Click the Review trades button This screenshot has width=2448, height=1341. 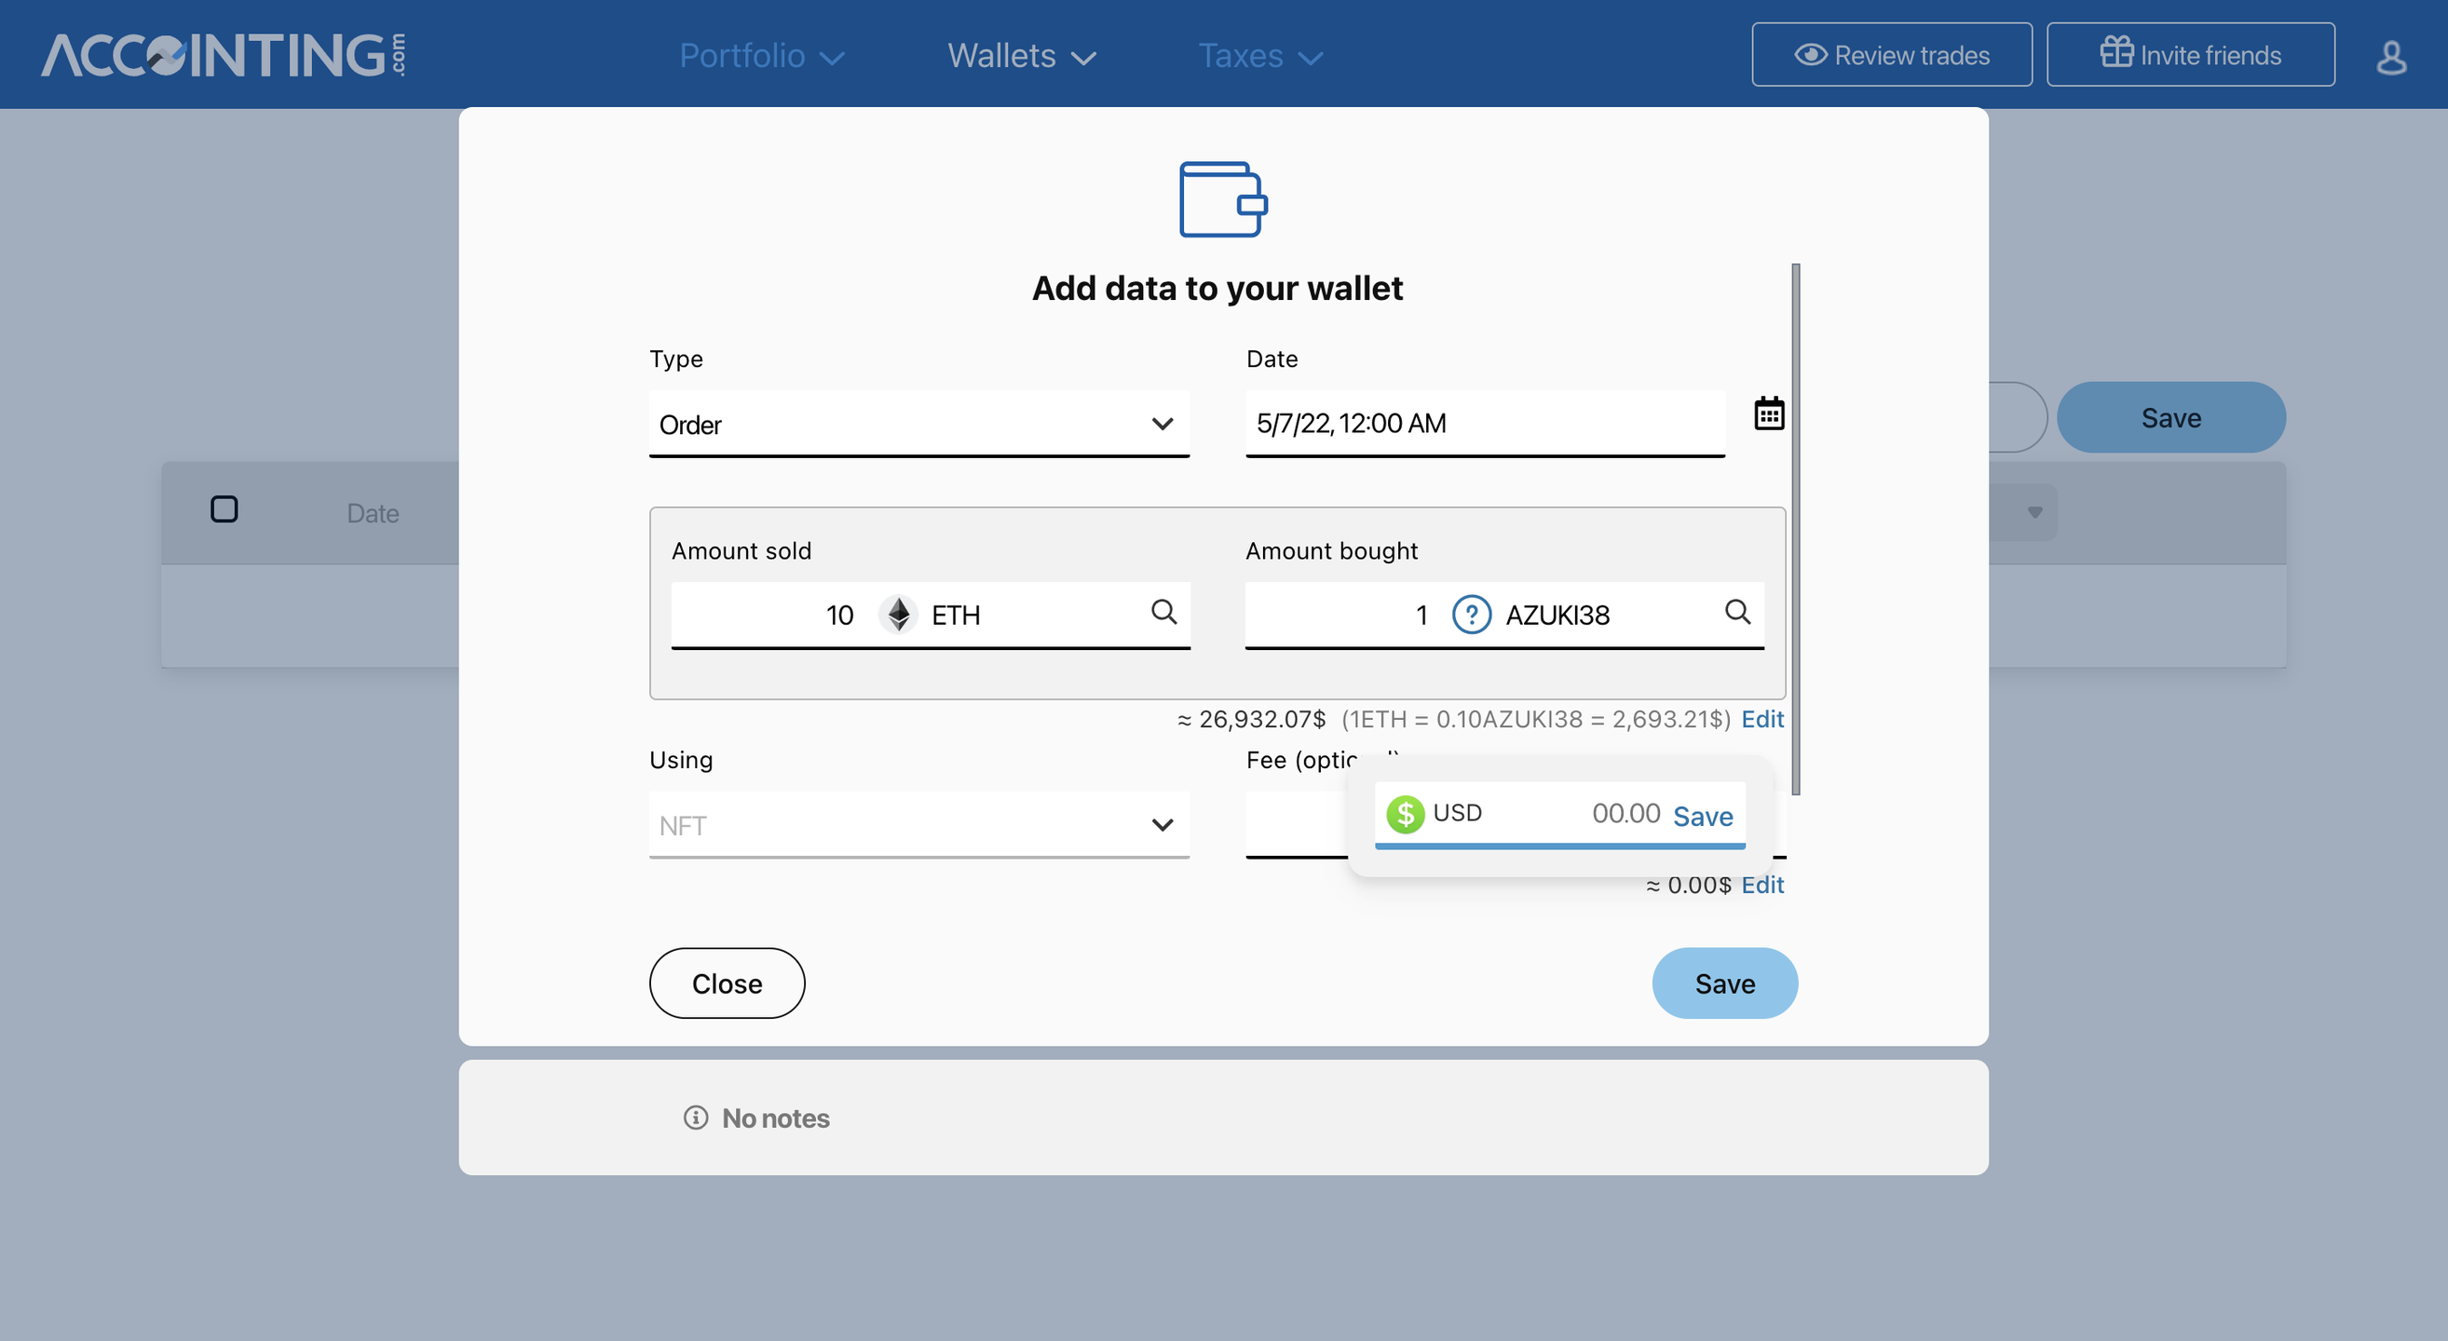coord(1891,55)
